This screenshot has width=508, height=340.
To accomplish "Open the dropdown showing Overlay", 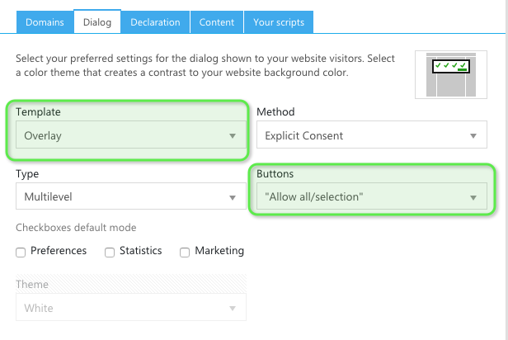I will [x=130, y=135].
